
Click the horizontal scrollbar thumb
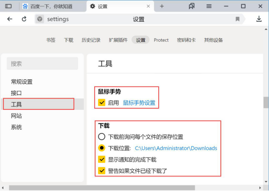click(x=102, y=188)
